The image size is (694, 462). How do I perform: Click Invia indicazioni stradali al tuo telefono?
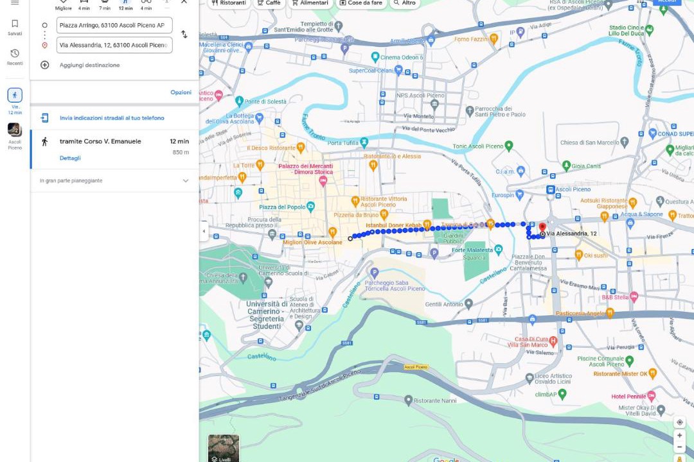click(x=112, y=118)
